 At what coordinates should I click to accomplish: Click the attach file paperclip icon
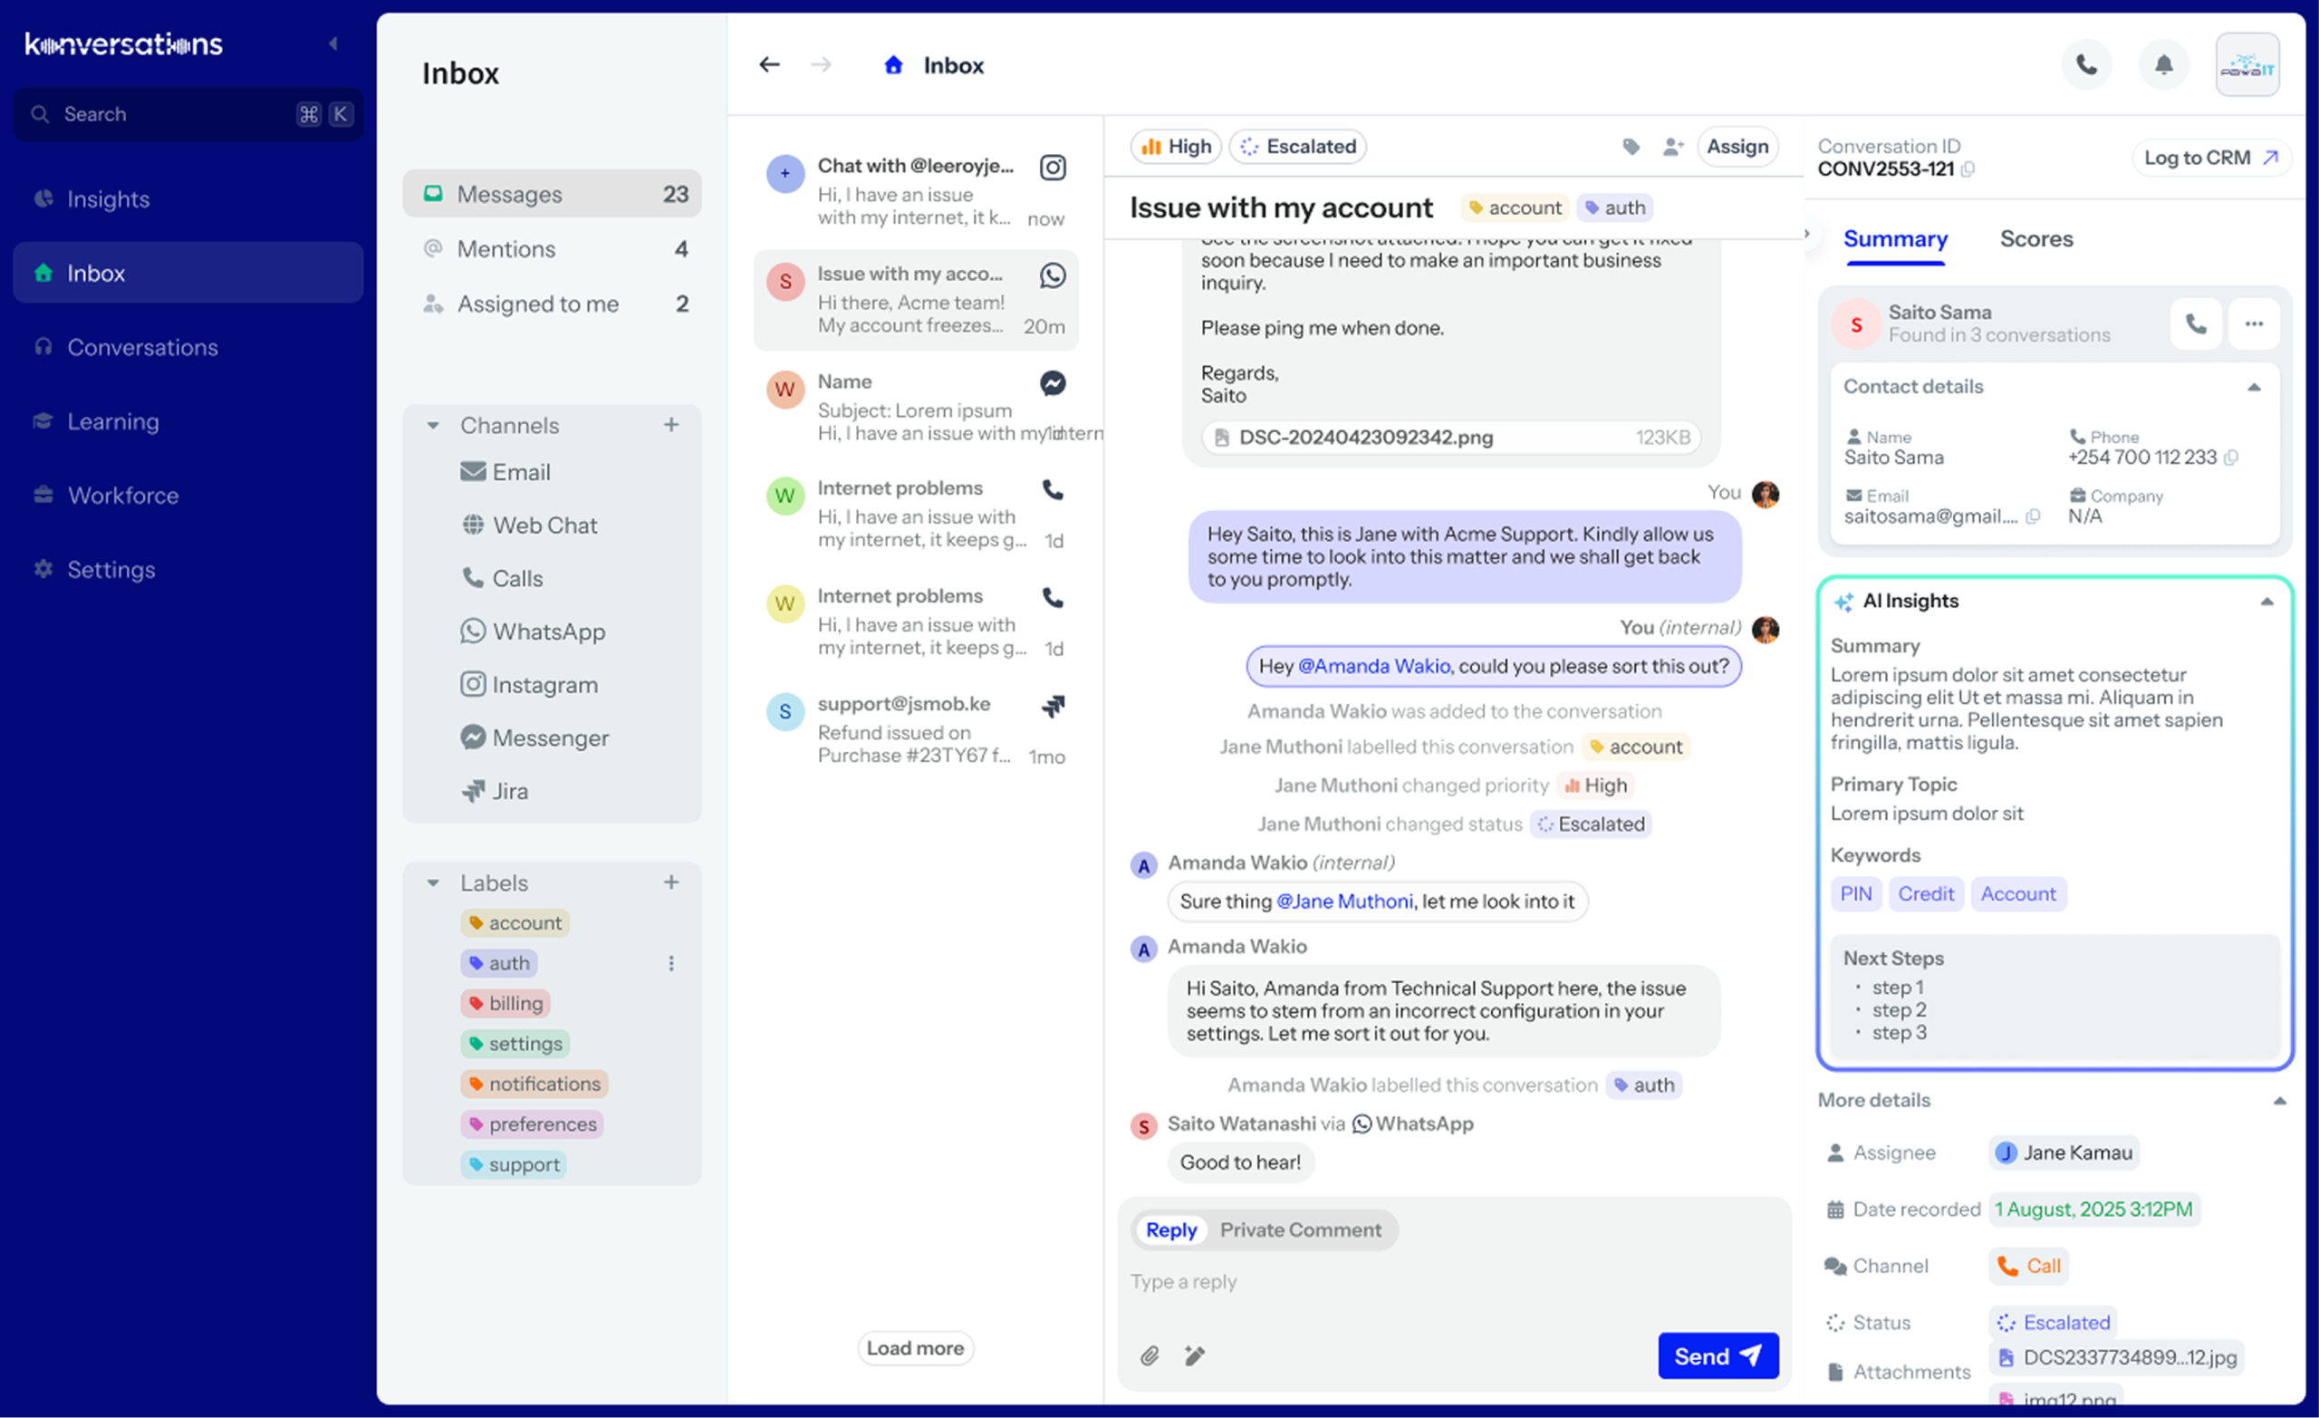tap(1150, 1355)
